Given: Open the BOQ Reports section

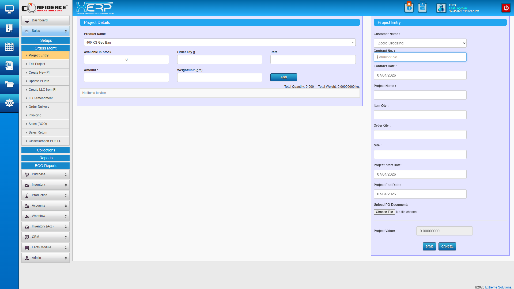Looking at the screenshot, I should [45, 166].
